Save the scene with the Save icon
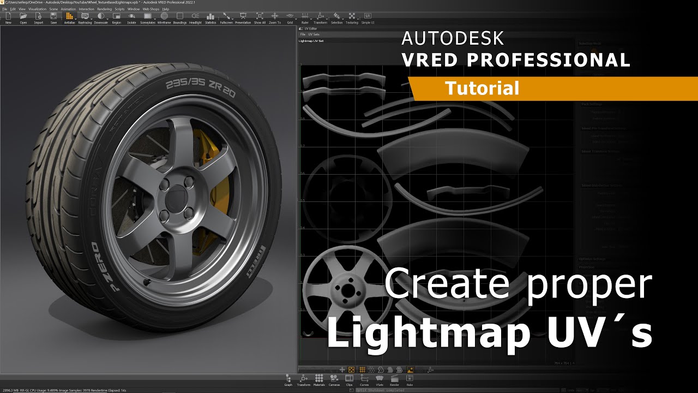The image size is (698, 393). point(53,19)
